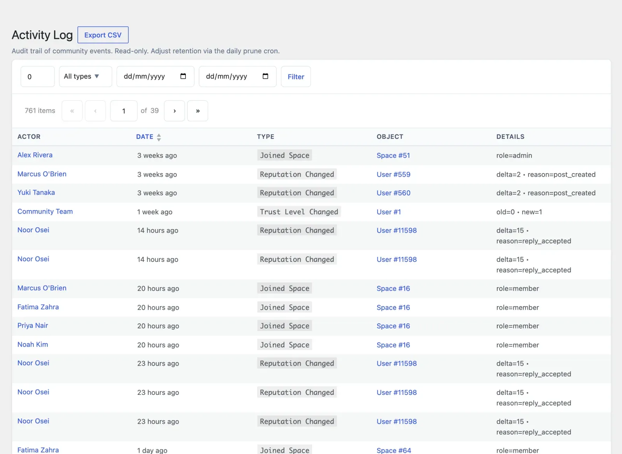Viewport: 622px width, 454px height.
Task: Open Community Team actor link
Action: click(45, 211)
